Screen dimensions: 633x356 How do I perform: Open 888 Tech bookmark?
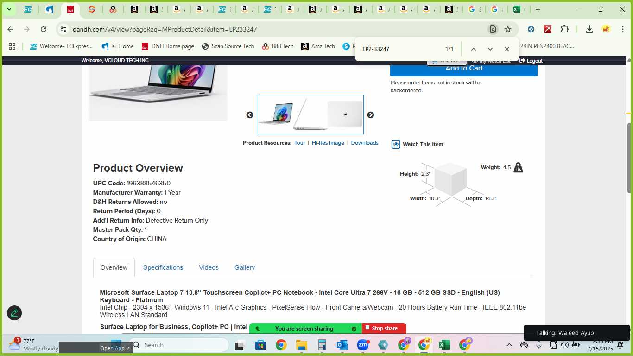[278, 46]
